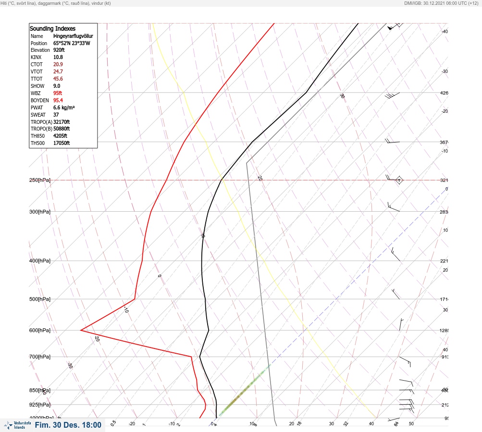Click the station name 'Þingeyrarflugvöllur'
Screen dimensions: 482x432
click(73, 36)
